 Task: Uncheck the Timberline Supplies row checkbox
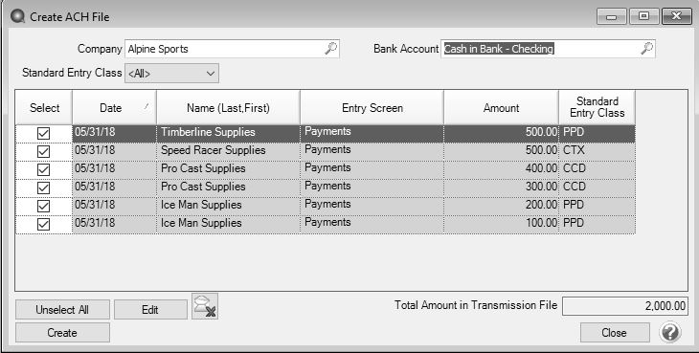pos(43,134)
